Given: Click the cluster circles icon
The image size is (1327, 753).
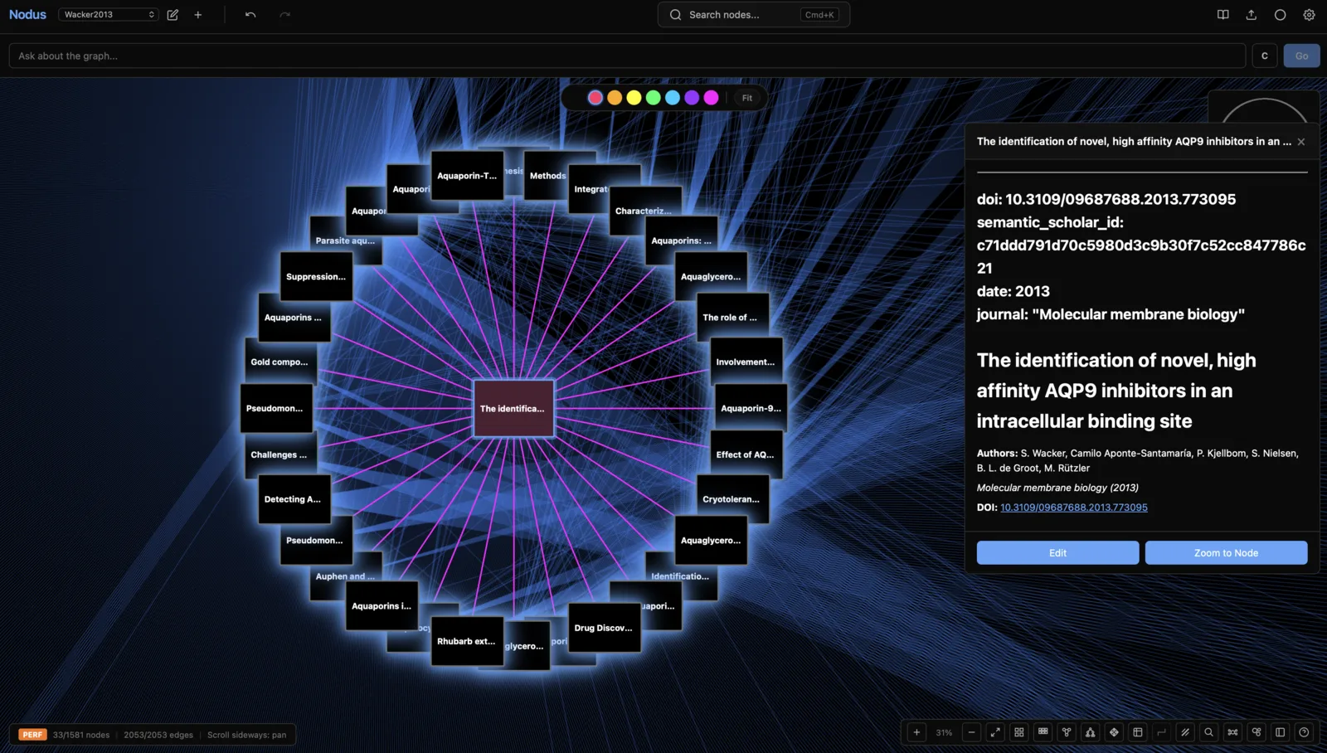Looking at the screenshot, I should point(1257,732).
